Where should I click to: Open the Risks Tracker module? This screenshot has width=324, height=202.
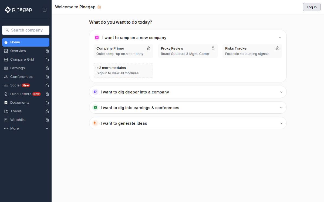252,51
